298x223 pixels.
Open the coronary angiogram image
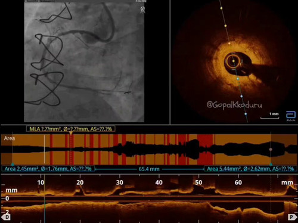tap(84, 62)
